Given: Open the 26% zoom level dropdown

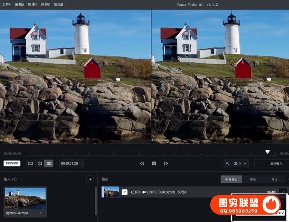Looking at the screenshot, I should point(237,164).
